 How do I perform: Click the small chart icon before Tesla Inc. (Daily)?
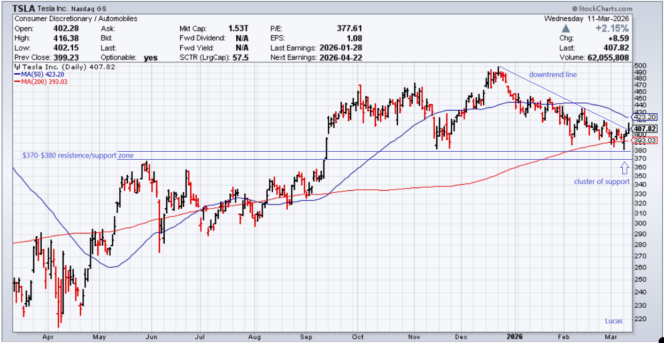[x=18, y=67]
